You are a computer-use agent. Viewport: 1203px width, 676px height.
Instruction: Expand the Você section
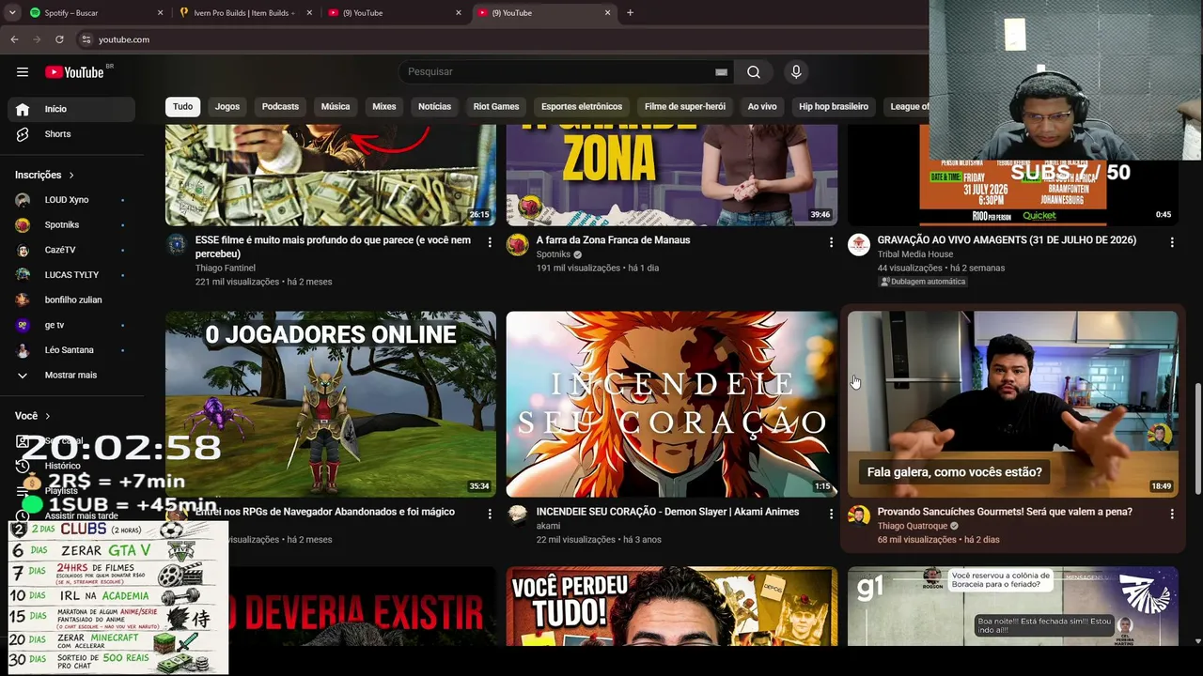(33, 416)
